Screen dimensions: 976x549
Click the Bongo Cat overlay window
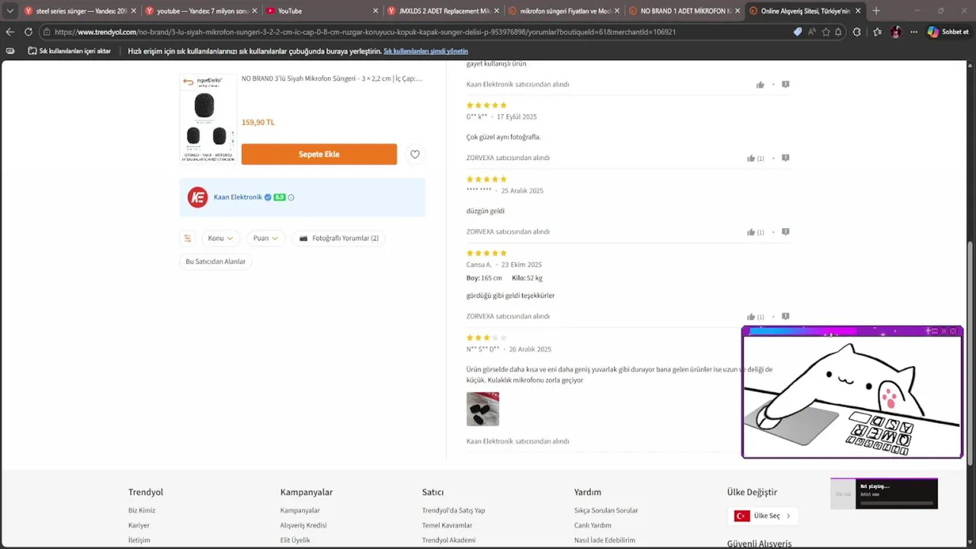852,392
